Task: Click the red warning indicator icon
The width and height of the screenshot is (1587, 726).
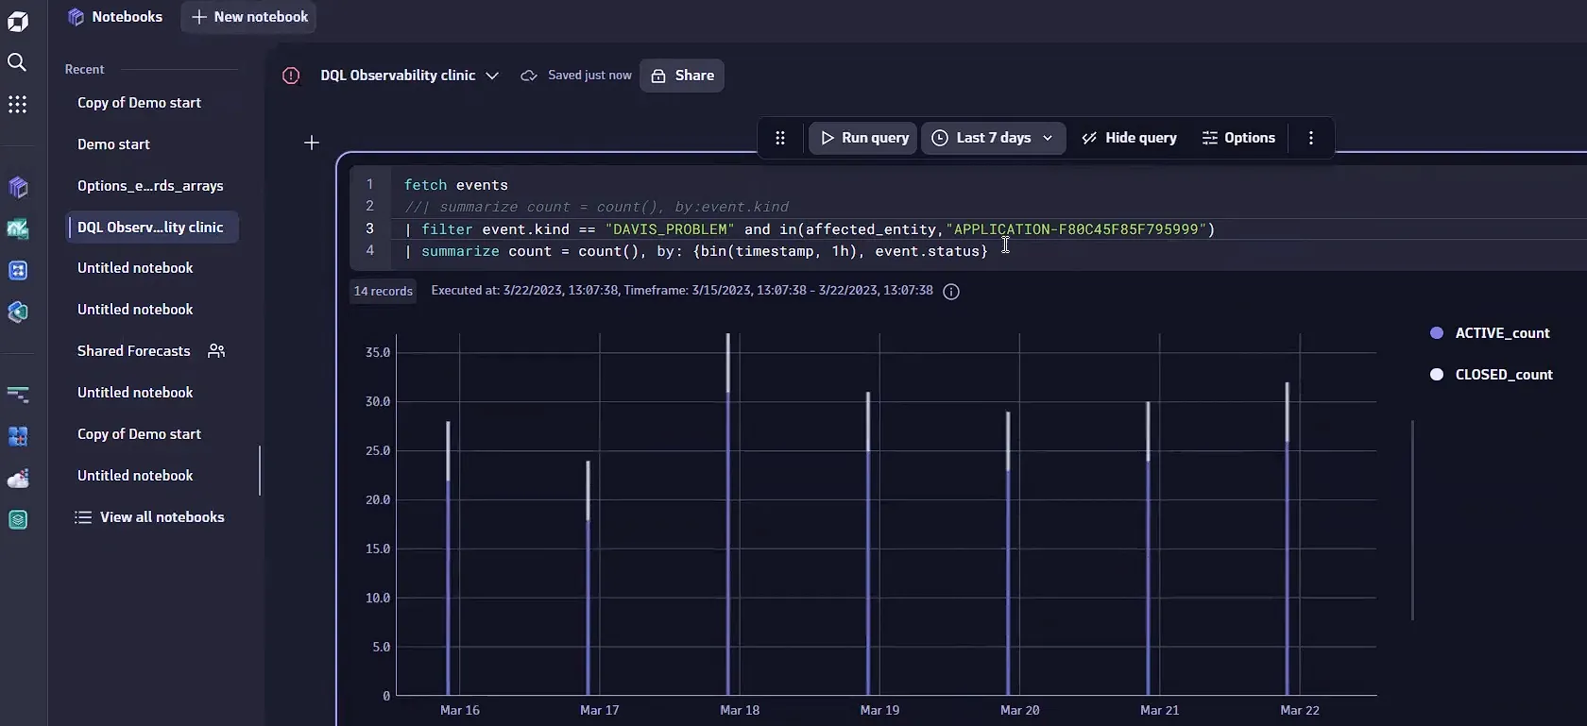Action: tap(291, 76)
